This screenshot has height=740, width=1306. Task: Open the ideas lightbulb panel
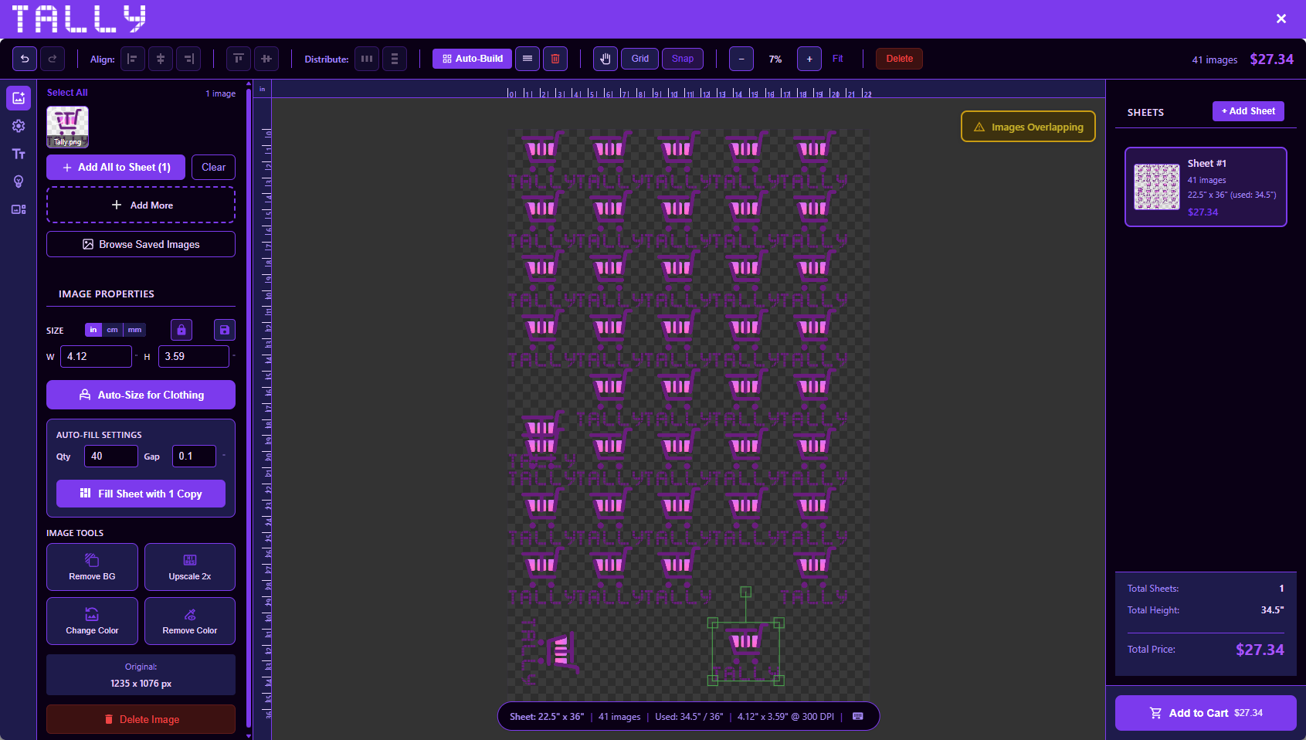coord(19,182)
